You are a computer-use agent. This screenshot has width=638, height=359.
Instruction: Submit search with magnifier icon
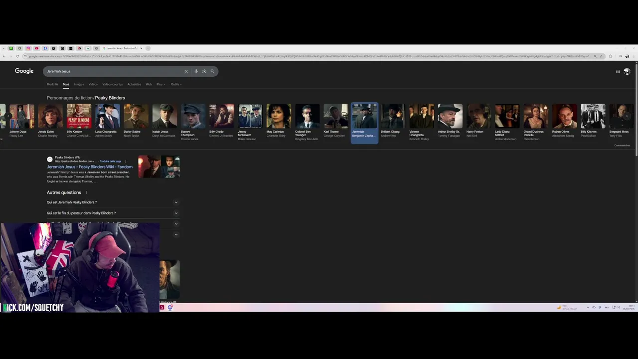(212, 71)
